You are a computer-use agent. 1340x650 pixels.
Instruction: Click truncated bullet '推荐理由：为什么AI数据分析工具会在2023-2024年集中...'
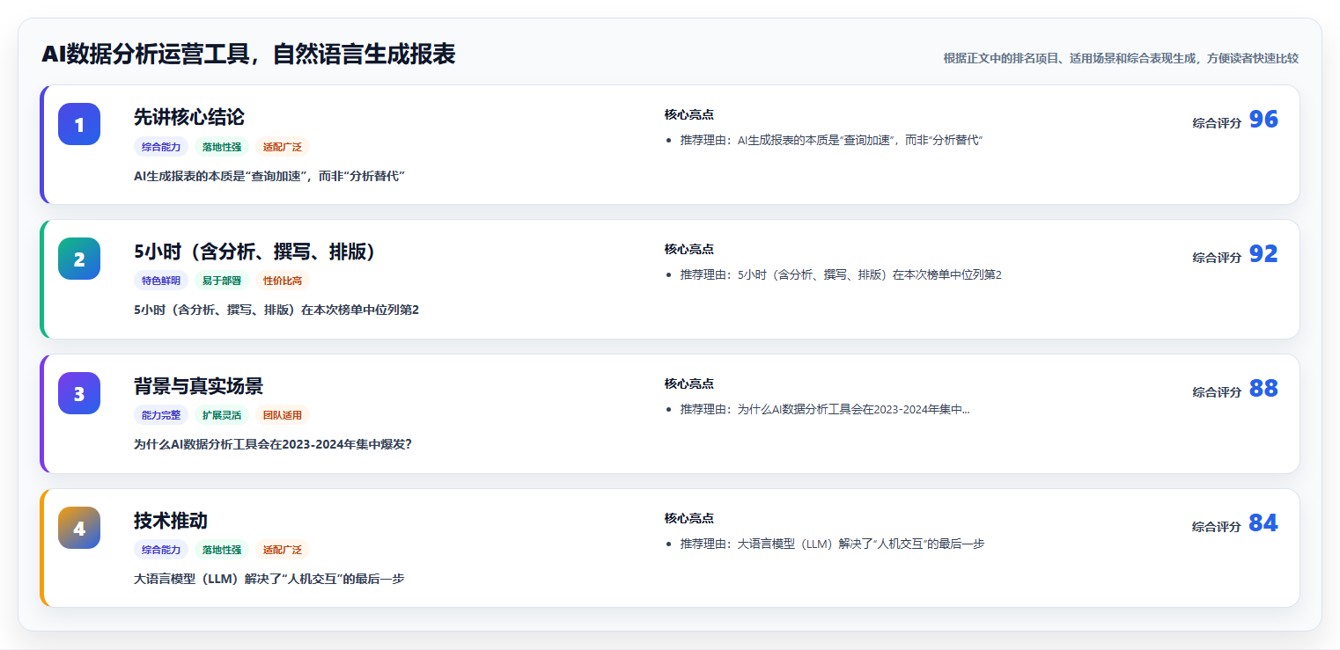pyautogui.click(x=825, y=410)
